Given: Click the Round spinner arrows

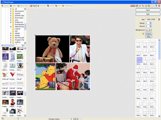Looking at the screenshot, I should coord(150,26).
